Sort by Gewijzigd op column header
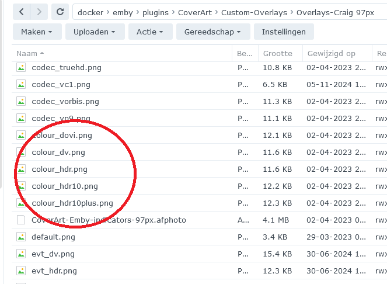 point(337,53)
